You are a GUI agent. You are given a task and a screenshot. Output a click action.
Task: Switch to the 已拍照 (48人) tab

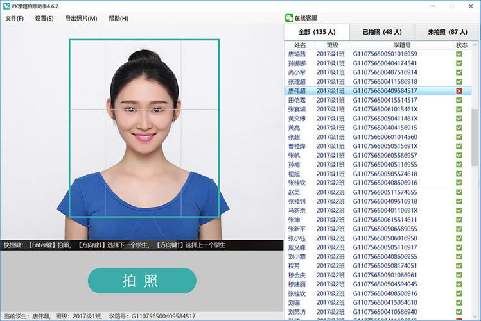(x=382, y=31)
